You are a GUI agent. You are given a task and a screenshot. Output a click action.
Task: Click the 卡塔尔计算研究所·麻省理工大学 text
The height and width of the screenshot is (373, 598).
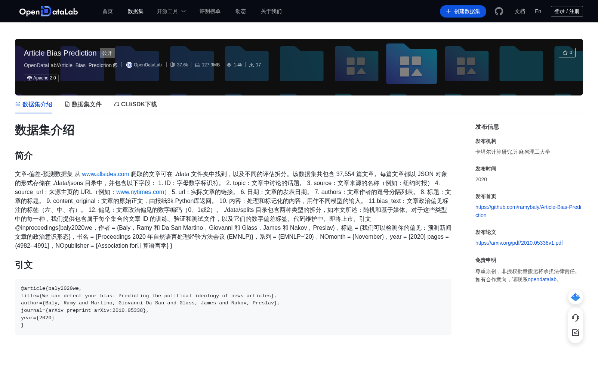(x=513, y=152)
